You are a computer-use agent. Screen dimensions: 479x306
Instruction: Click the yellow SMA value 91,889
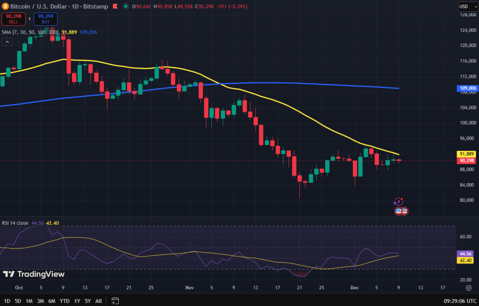(x=69, y=32)
